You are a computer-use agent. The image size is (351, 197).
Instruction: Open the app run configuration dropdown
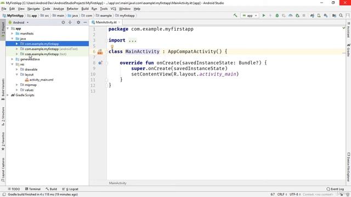click(x=250, y=15)
